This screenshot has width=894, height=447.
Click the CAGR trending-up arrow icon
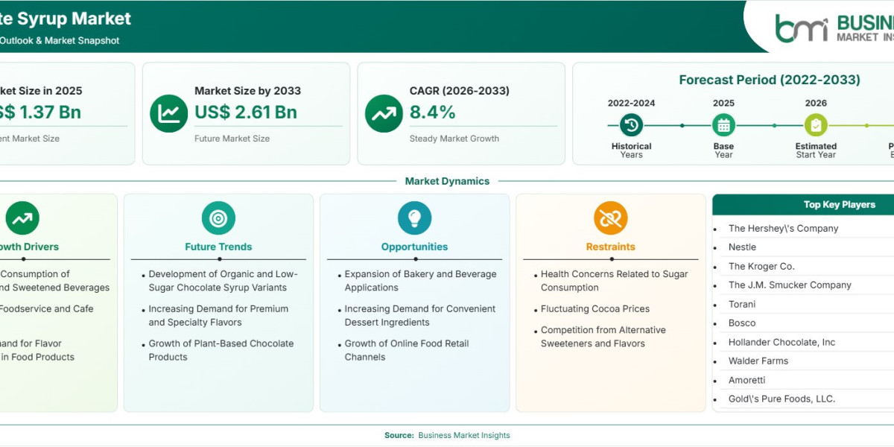(384, 113)
